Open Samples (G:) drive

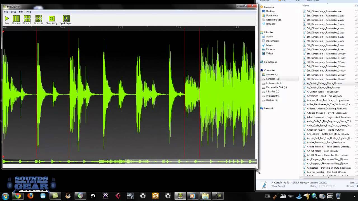(x=273, y=79)
